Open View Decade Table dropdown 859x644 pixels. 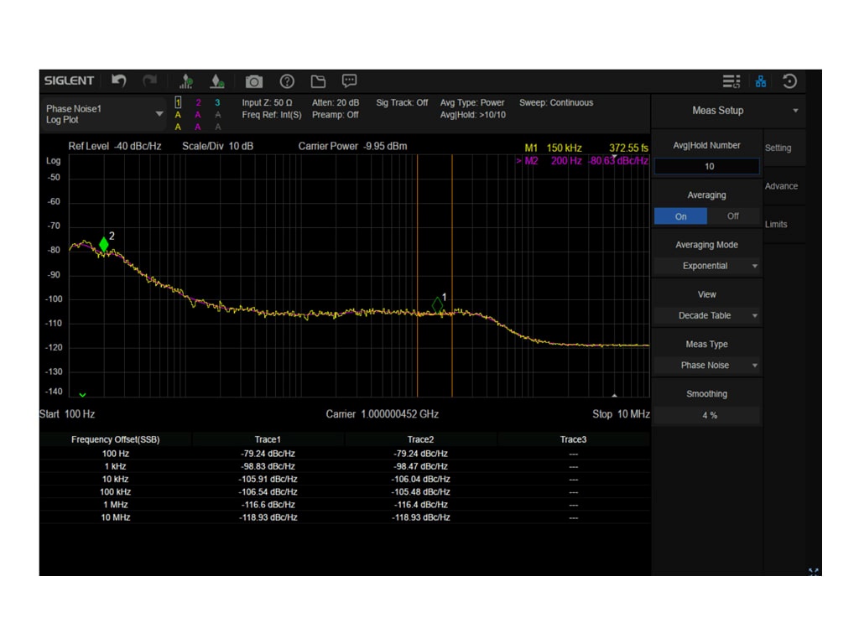pyautogui.click(x=706, y=315)
